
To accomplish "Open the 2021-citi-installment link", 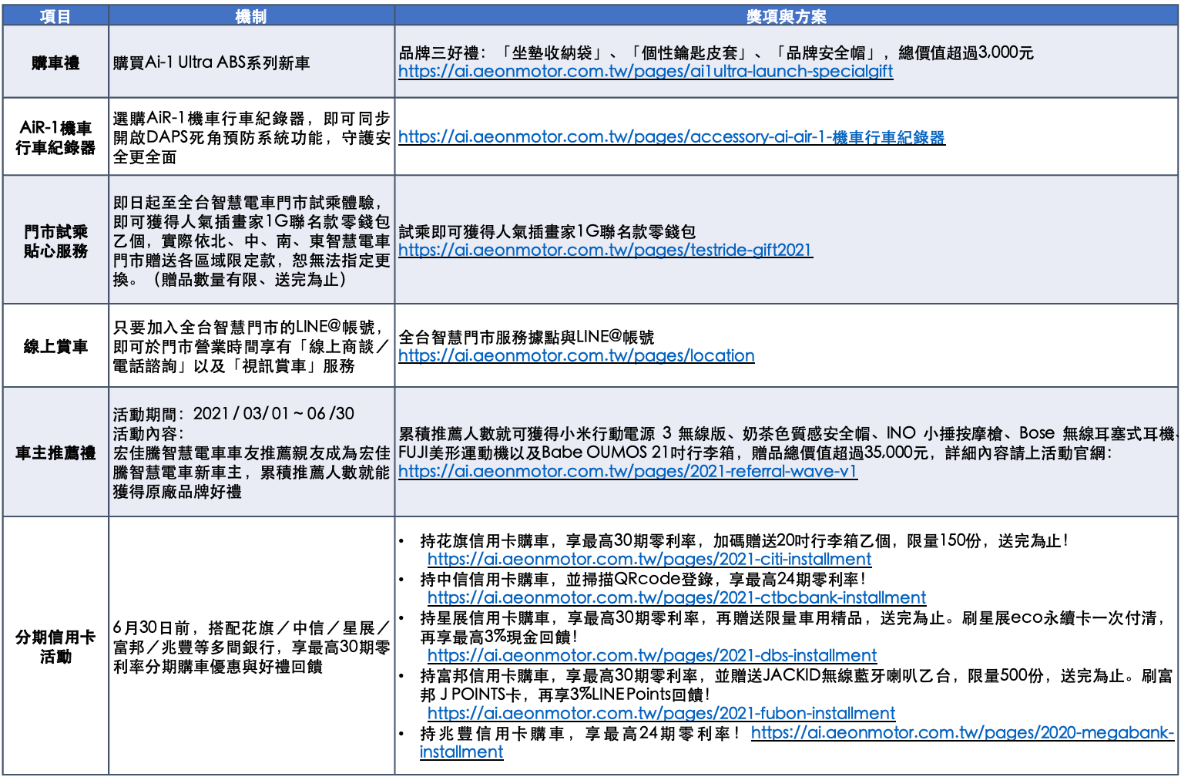I will tap(649, 560).
